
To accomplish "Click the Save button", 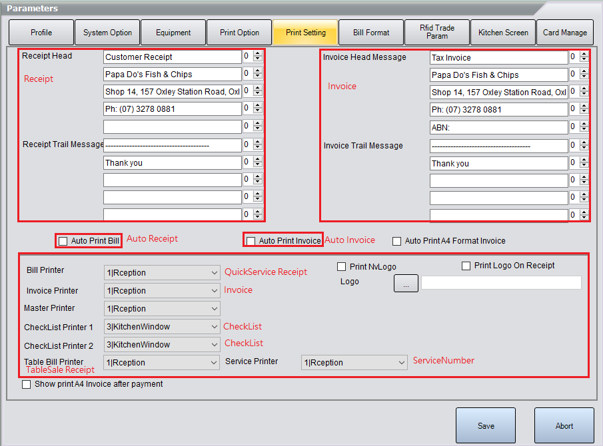I will (486, 425).
